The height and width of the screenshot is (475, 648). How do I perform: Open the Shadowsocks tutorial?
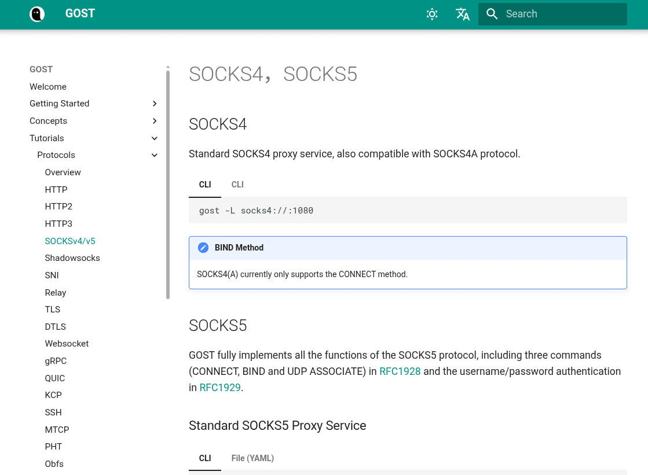pos(72,258)
